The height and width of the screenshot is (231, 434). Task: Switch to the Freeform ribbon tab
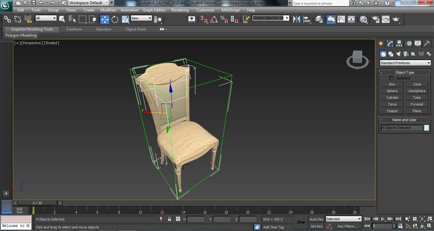(74, 29)
